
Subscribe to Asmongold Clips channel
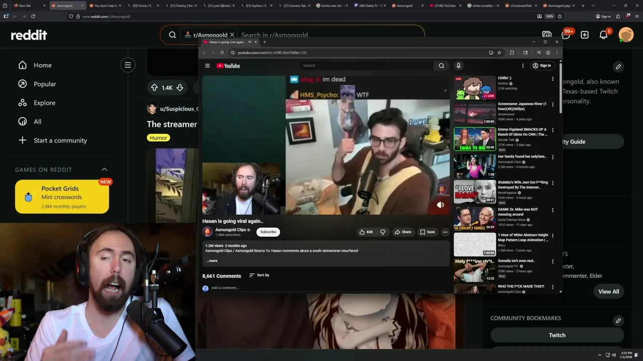268,232
